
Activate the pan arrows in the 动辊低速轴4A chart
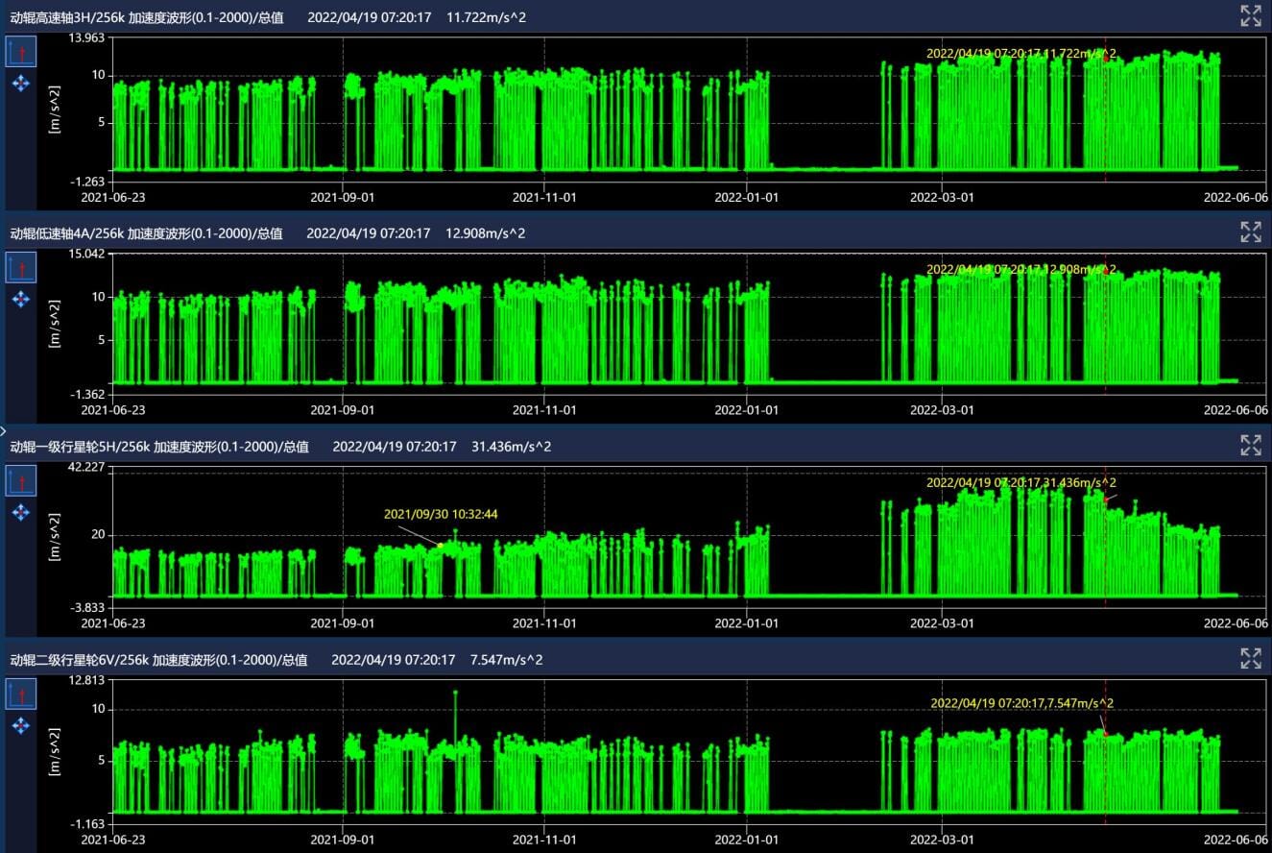[21, 299]
